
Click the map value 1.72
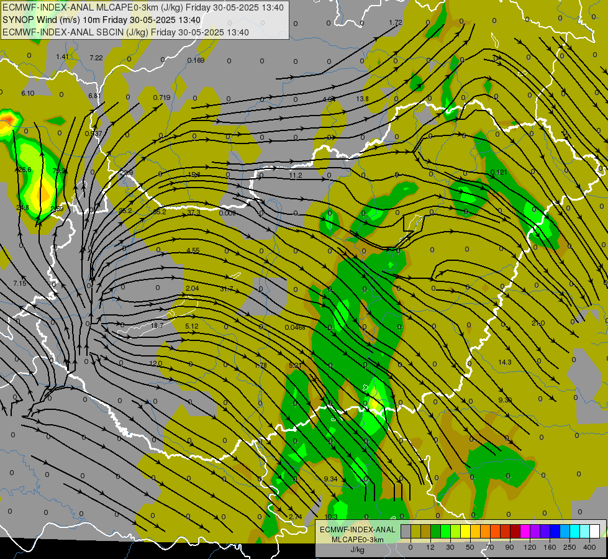(396, 22)
